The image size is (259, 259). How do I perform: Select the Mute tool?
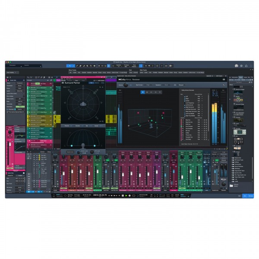(x=87, y=66)
